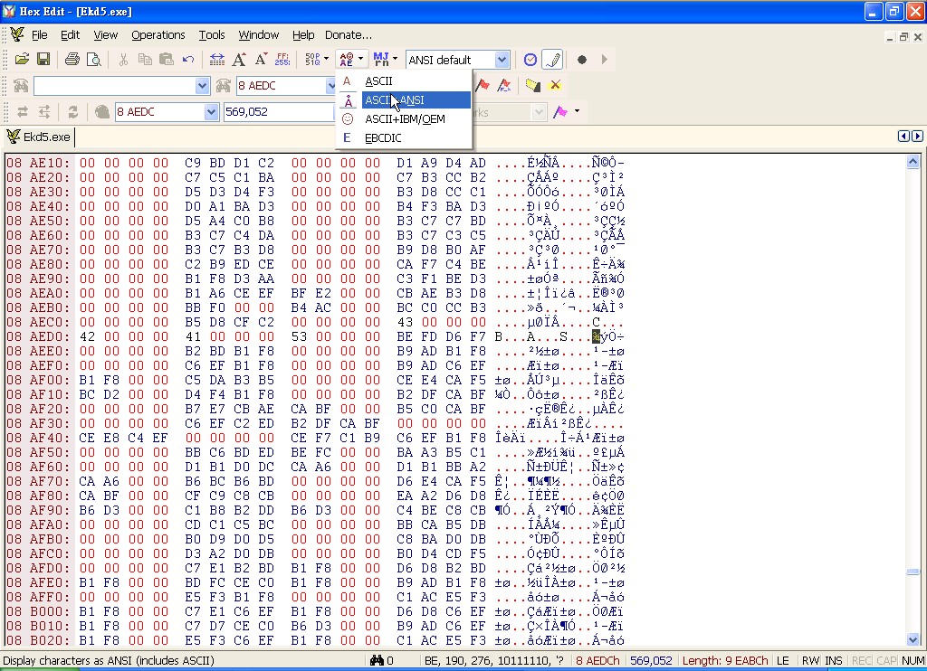Select ASCII in character set menu
Viewport: 927px width, 671px height.
405,80
